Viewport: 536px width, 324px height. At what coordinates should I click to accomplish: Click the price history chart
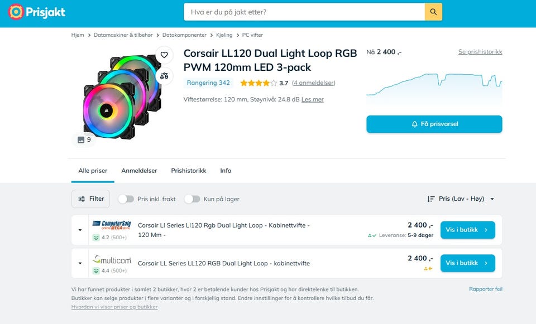coord(434,87)
